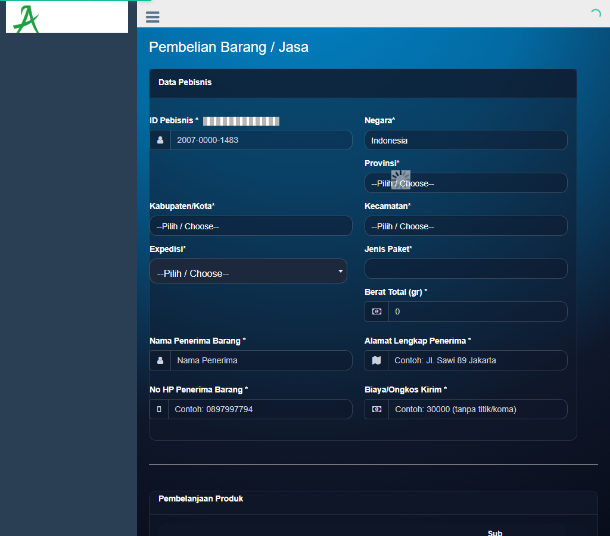Click the striped loading bar near ID Pebisnis
Screen dimensions: 610x536
[x=241, y=121]
